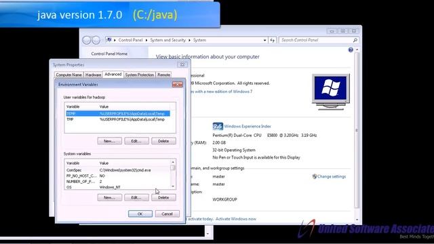Select the TMP user variable row

click(x=118, y=119)
